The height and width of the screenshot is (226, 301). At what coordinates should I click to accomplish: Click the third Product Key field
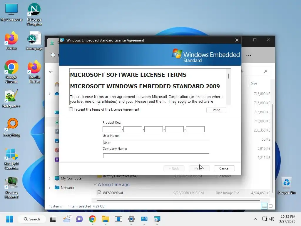pos(153,129)
